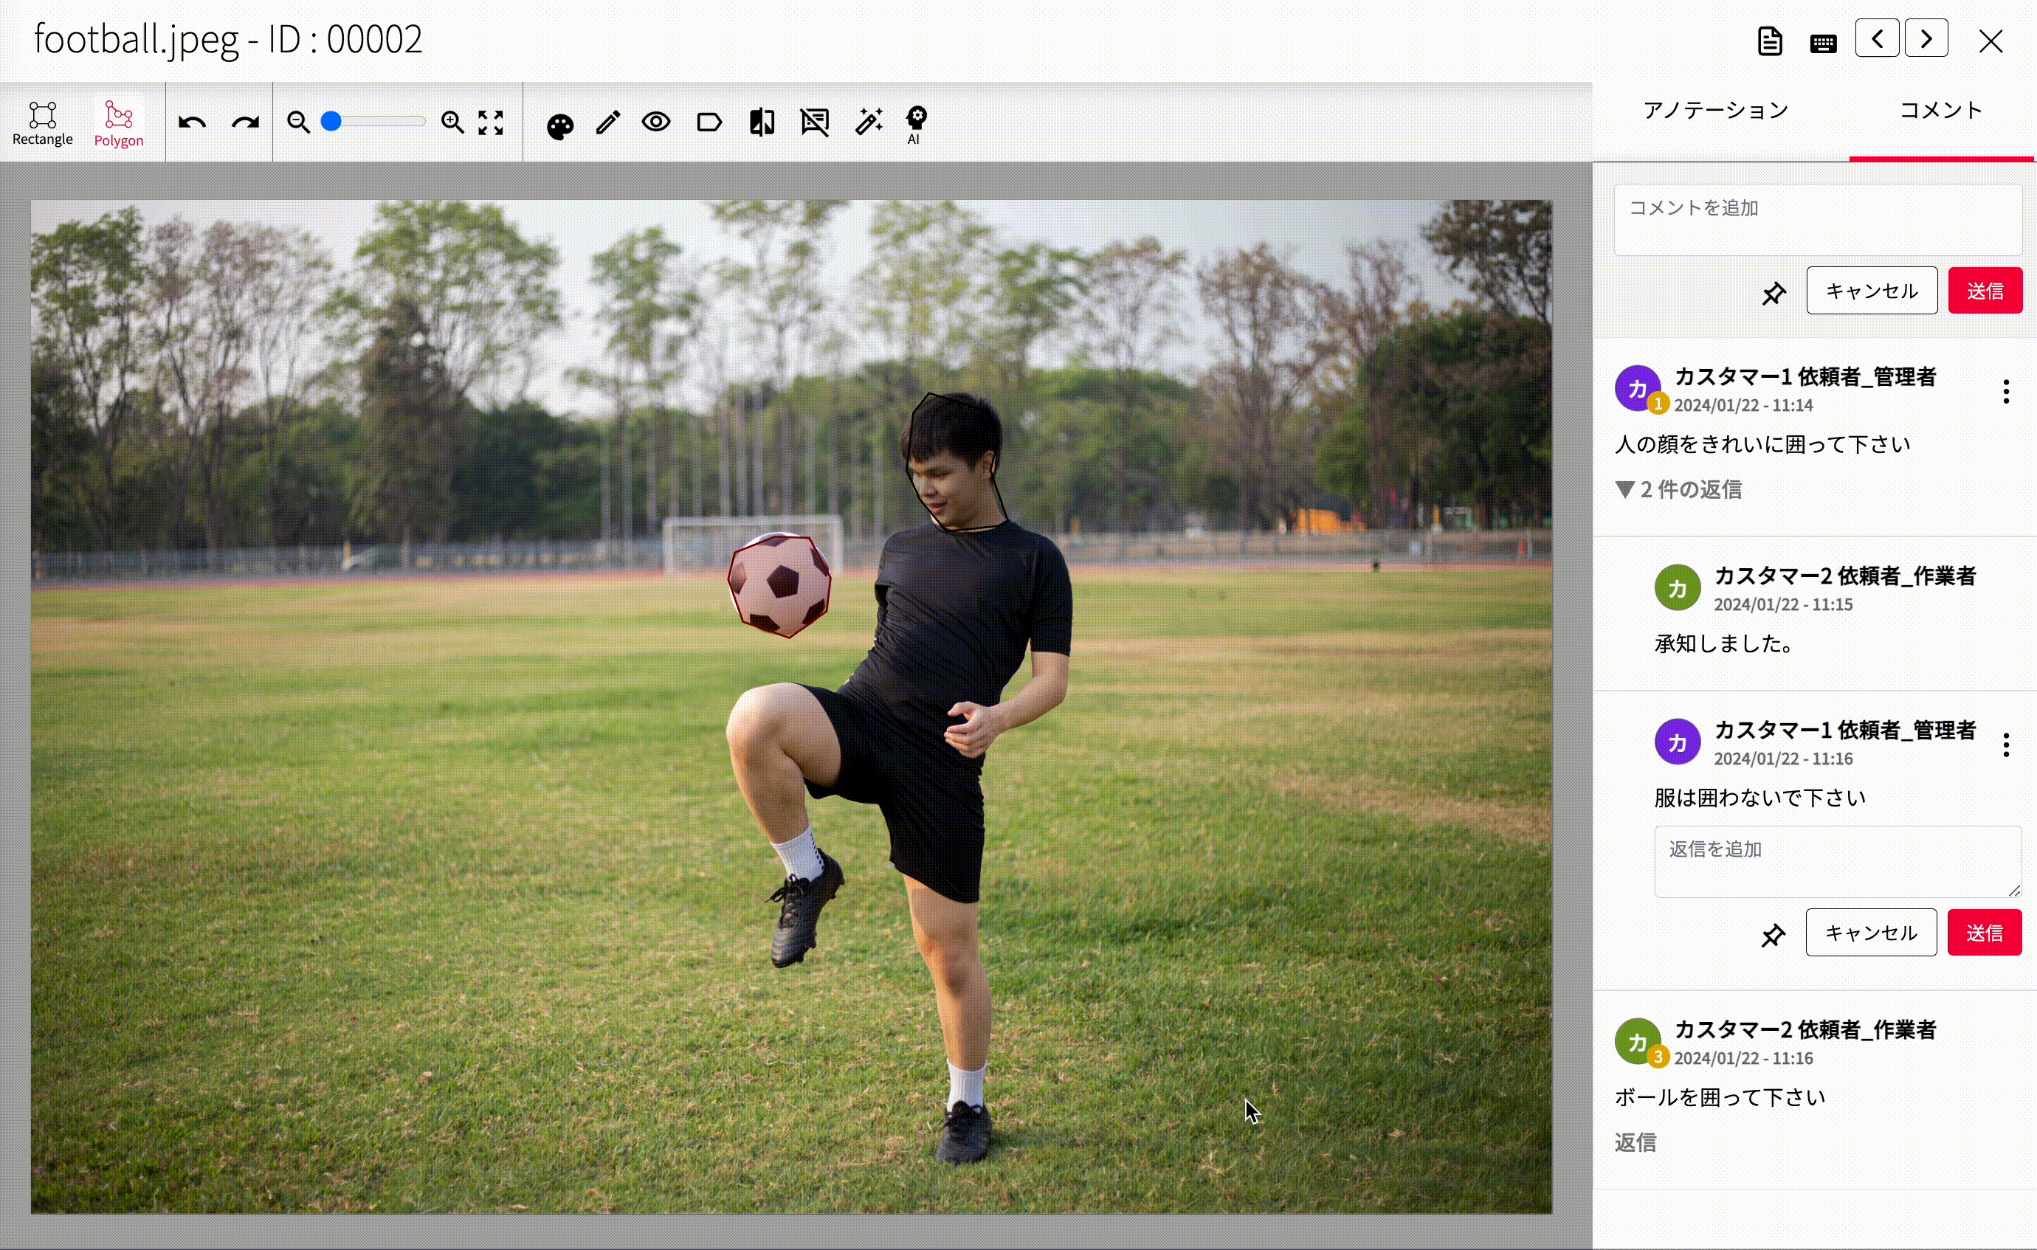2037x1250 pixels.
Task: Click the redo arrow icon
Action: coord(245,123)
